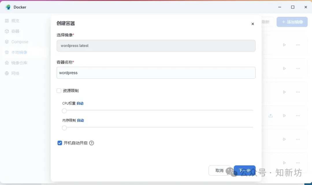The height and width of the screenshot is (185, 312).
Task: Click the 概览 overview sidebar icon
Action: (7, 21)
